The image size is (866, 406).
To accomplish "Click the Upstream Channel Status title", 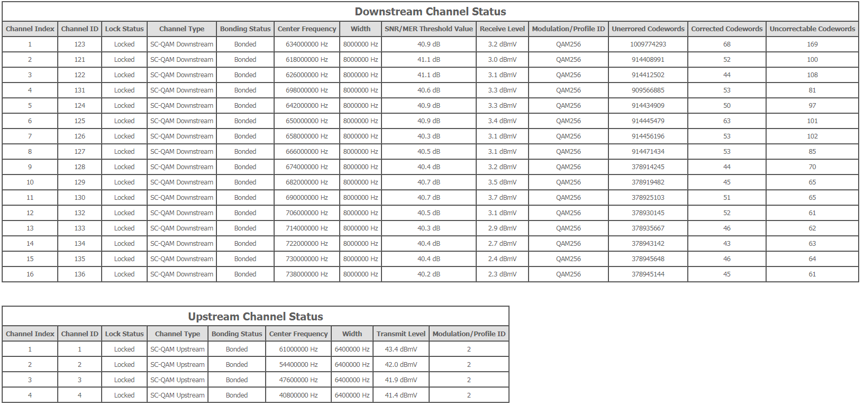I will coord(256,317).
